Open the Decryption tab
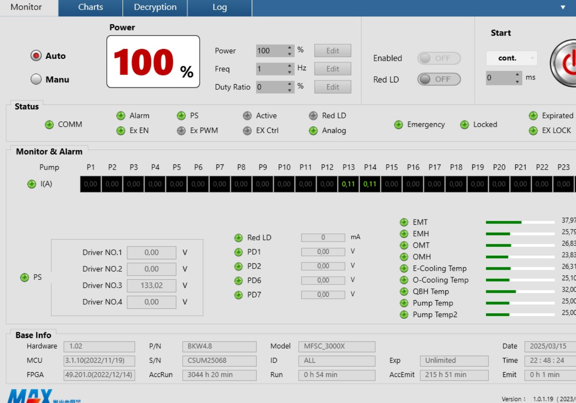 click(155, 7)
